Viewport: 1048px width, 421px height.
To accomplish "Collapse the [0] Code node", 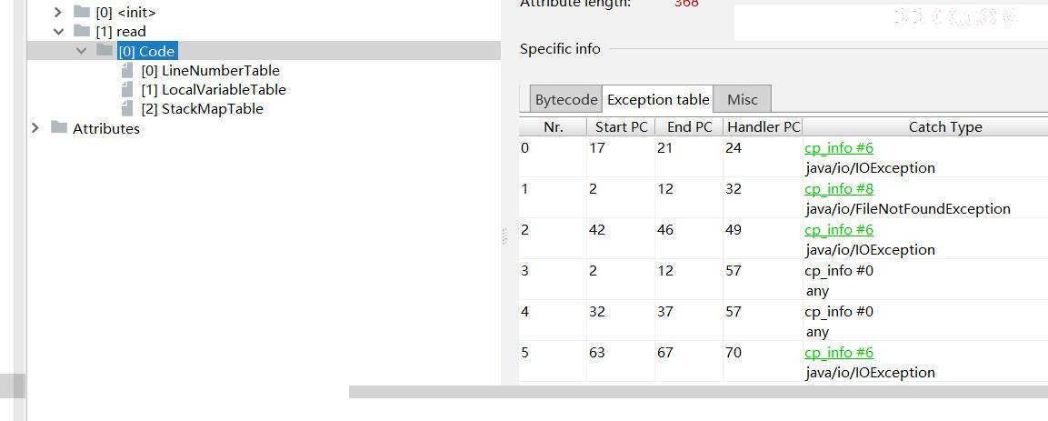I will pyautogui.click(x=81, y=51).
